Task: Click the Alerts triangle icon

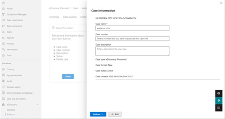Action: [3, 32]
